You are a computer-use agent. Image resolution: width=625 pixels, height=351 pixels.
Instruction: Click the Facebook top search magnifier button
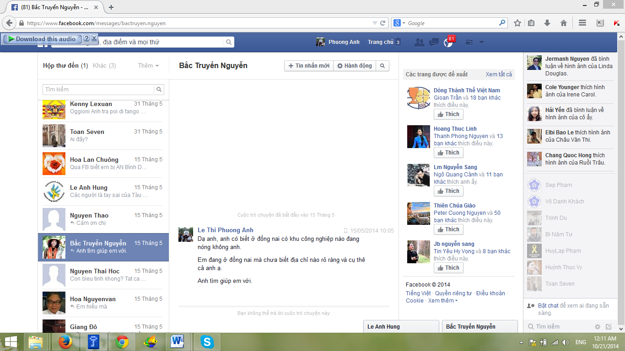coord(229,42)
